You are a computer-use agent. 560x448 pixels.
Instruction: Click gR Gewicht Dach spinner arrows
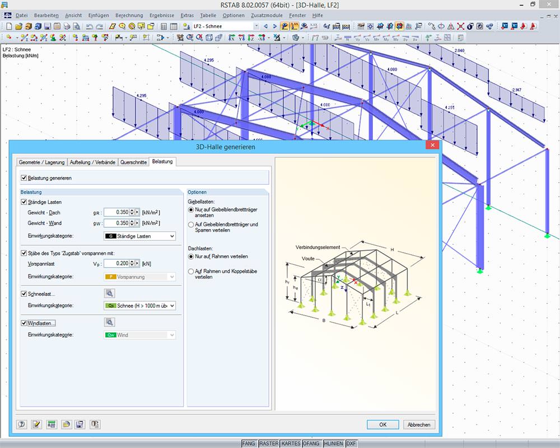(132, 212)
